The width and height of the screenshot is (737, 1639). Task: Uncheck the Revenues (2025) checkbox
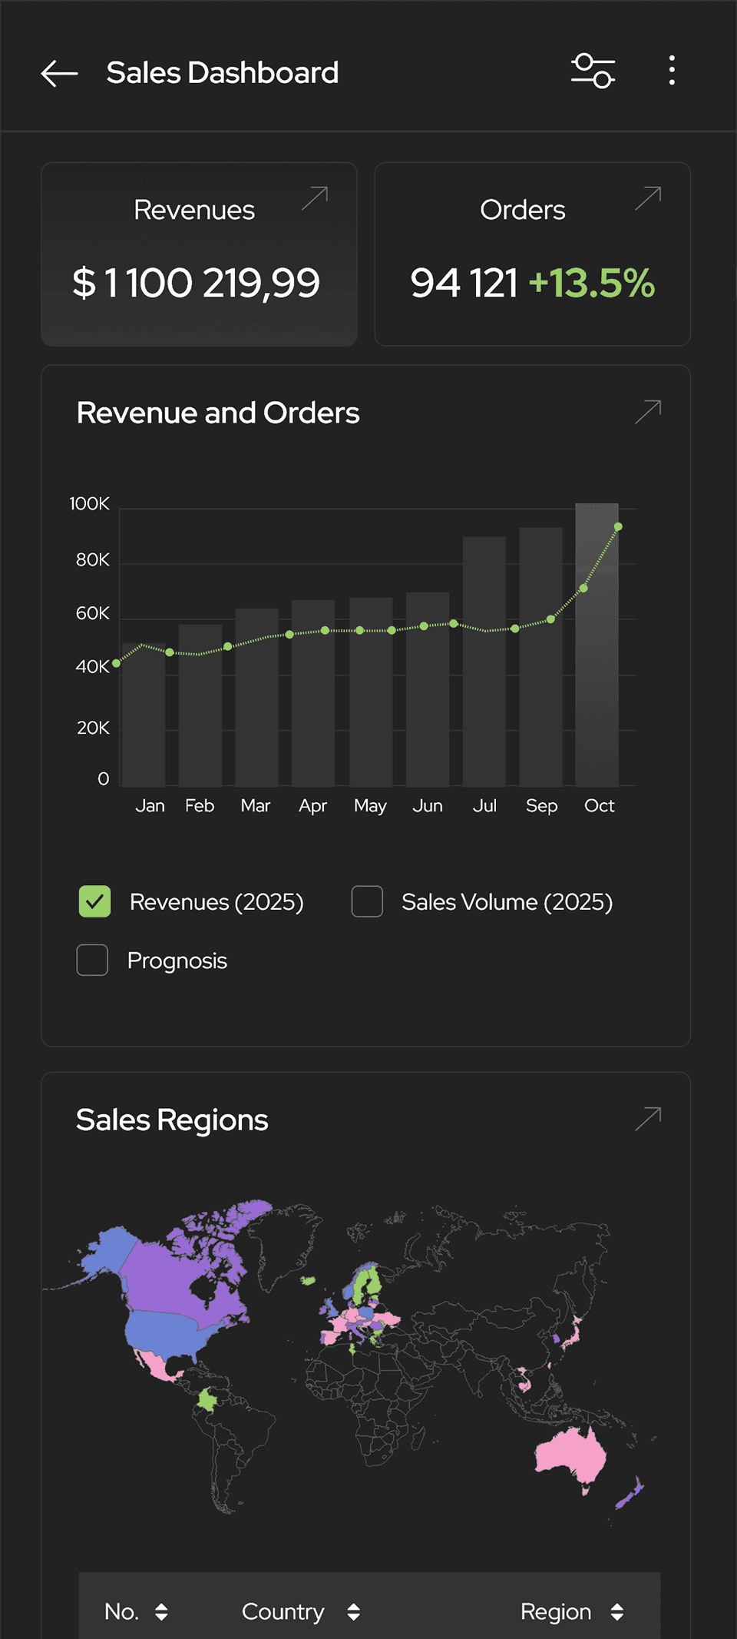pyautogui.click(x=94, y=901)
